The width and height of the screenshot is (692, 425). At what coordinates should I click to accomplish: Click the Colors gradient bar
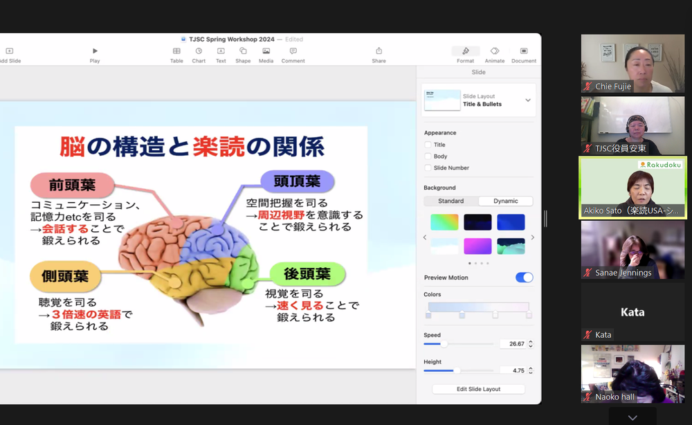click(478, 307)
